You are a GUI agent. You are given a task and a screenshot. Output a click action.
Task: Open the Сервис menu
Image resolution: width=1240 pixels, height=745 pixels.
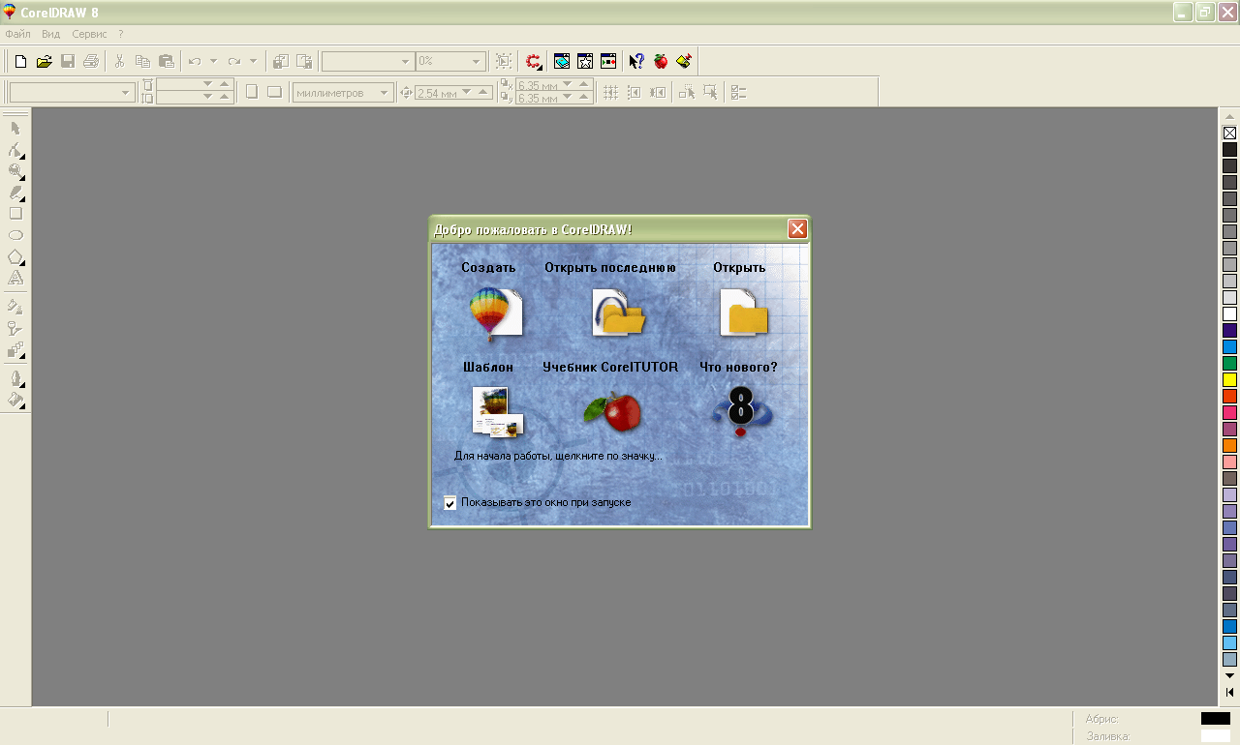pos(89,34)
